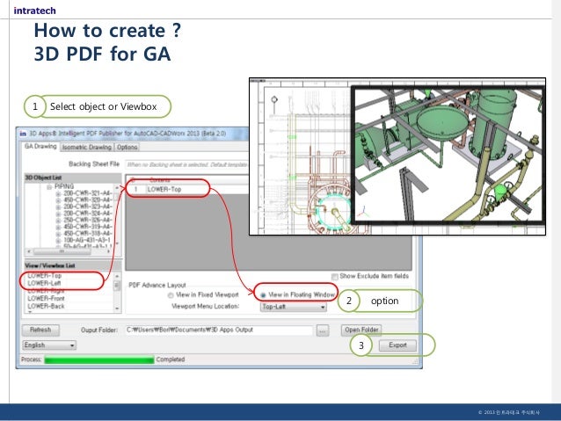The image size is (561, 421).
Task: Click the Export button
Action: point(397,345)
